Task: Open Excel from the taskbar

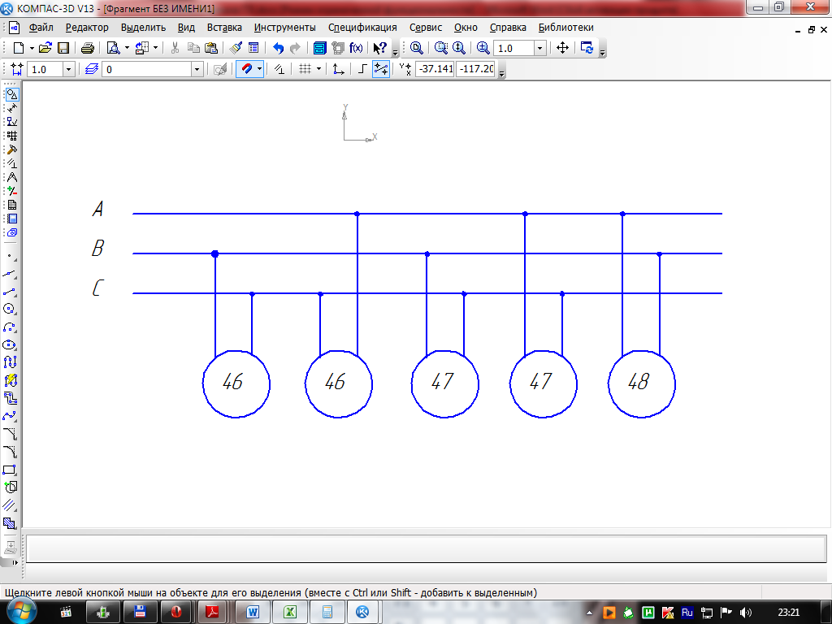Action: point(290,612)
